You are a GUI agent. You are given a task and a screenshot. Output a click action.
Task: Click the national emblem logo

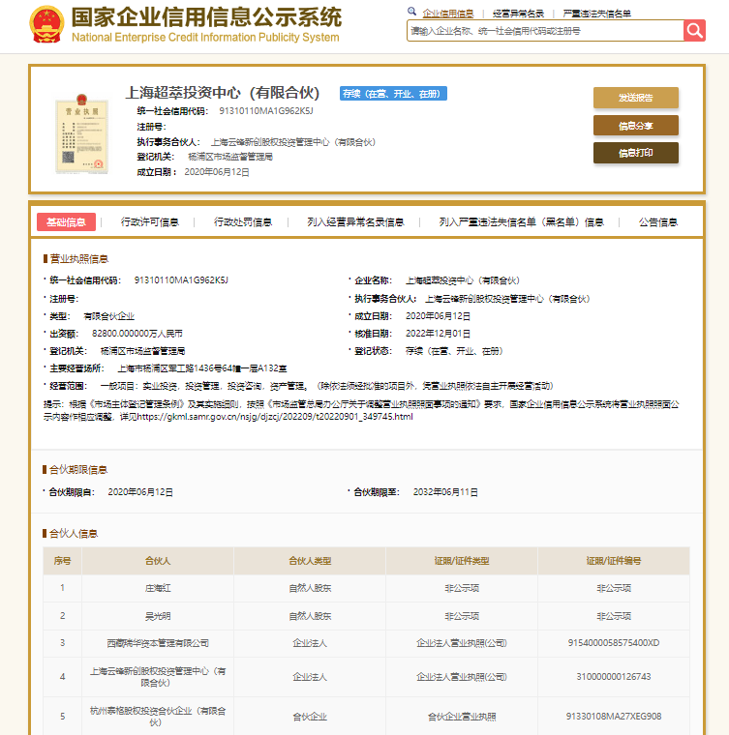click(x=46, y=24)
